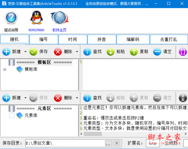This screenshot has width=188, height=149.
Task: Select the 拼音 tab
Action: [x=102, y=39]
